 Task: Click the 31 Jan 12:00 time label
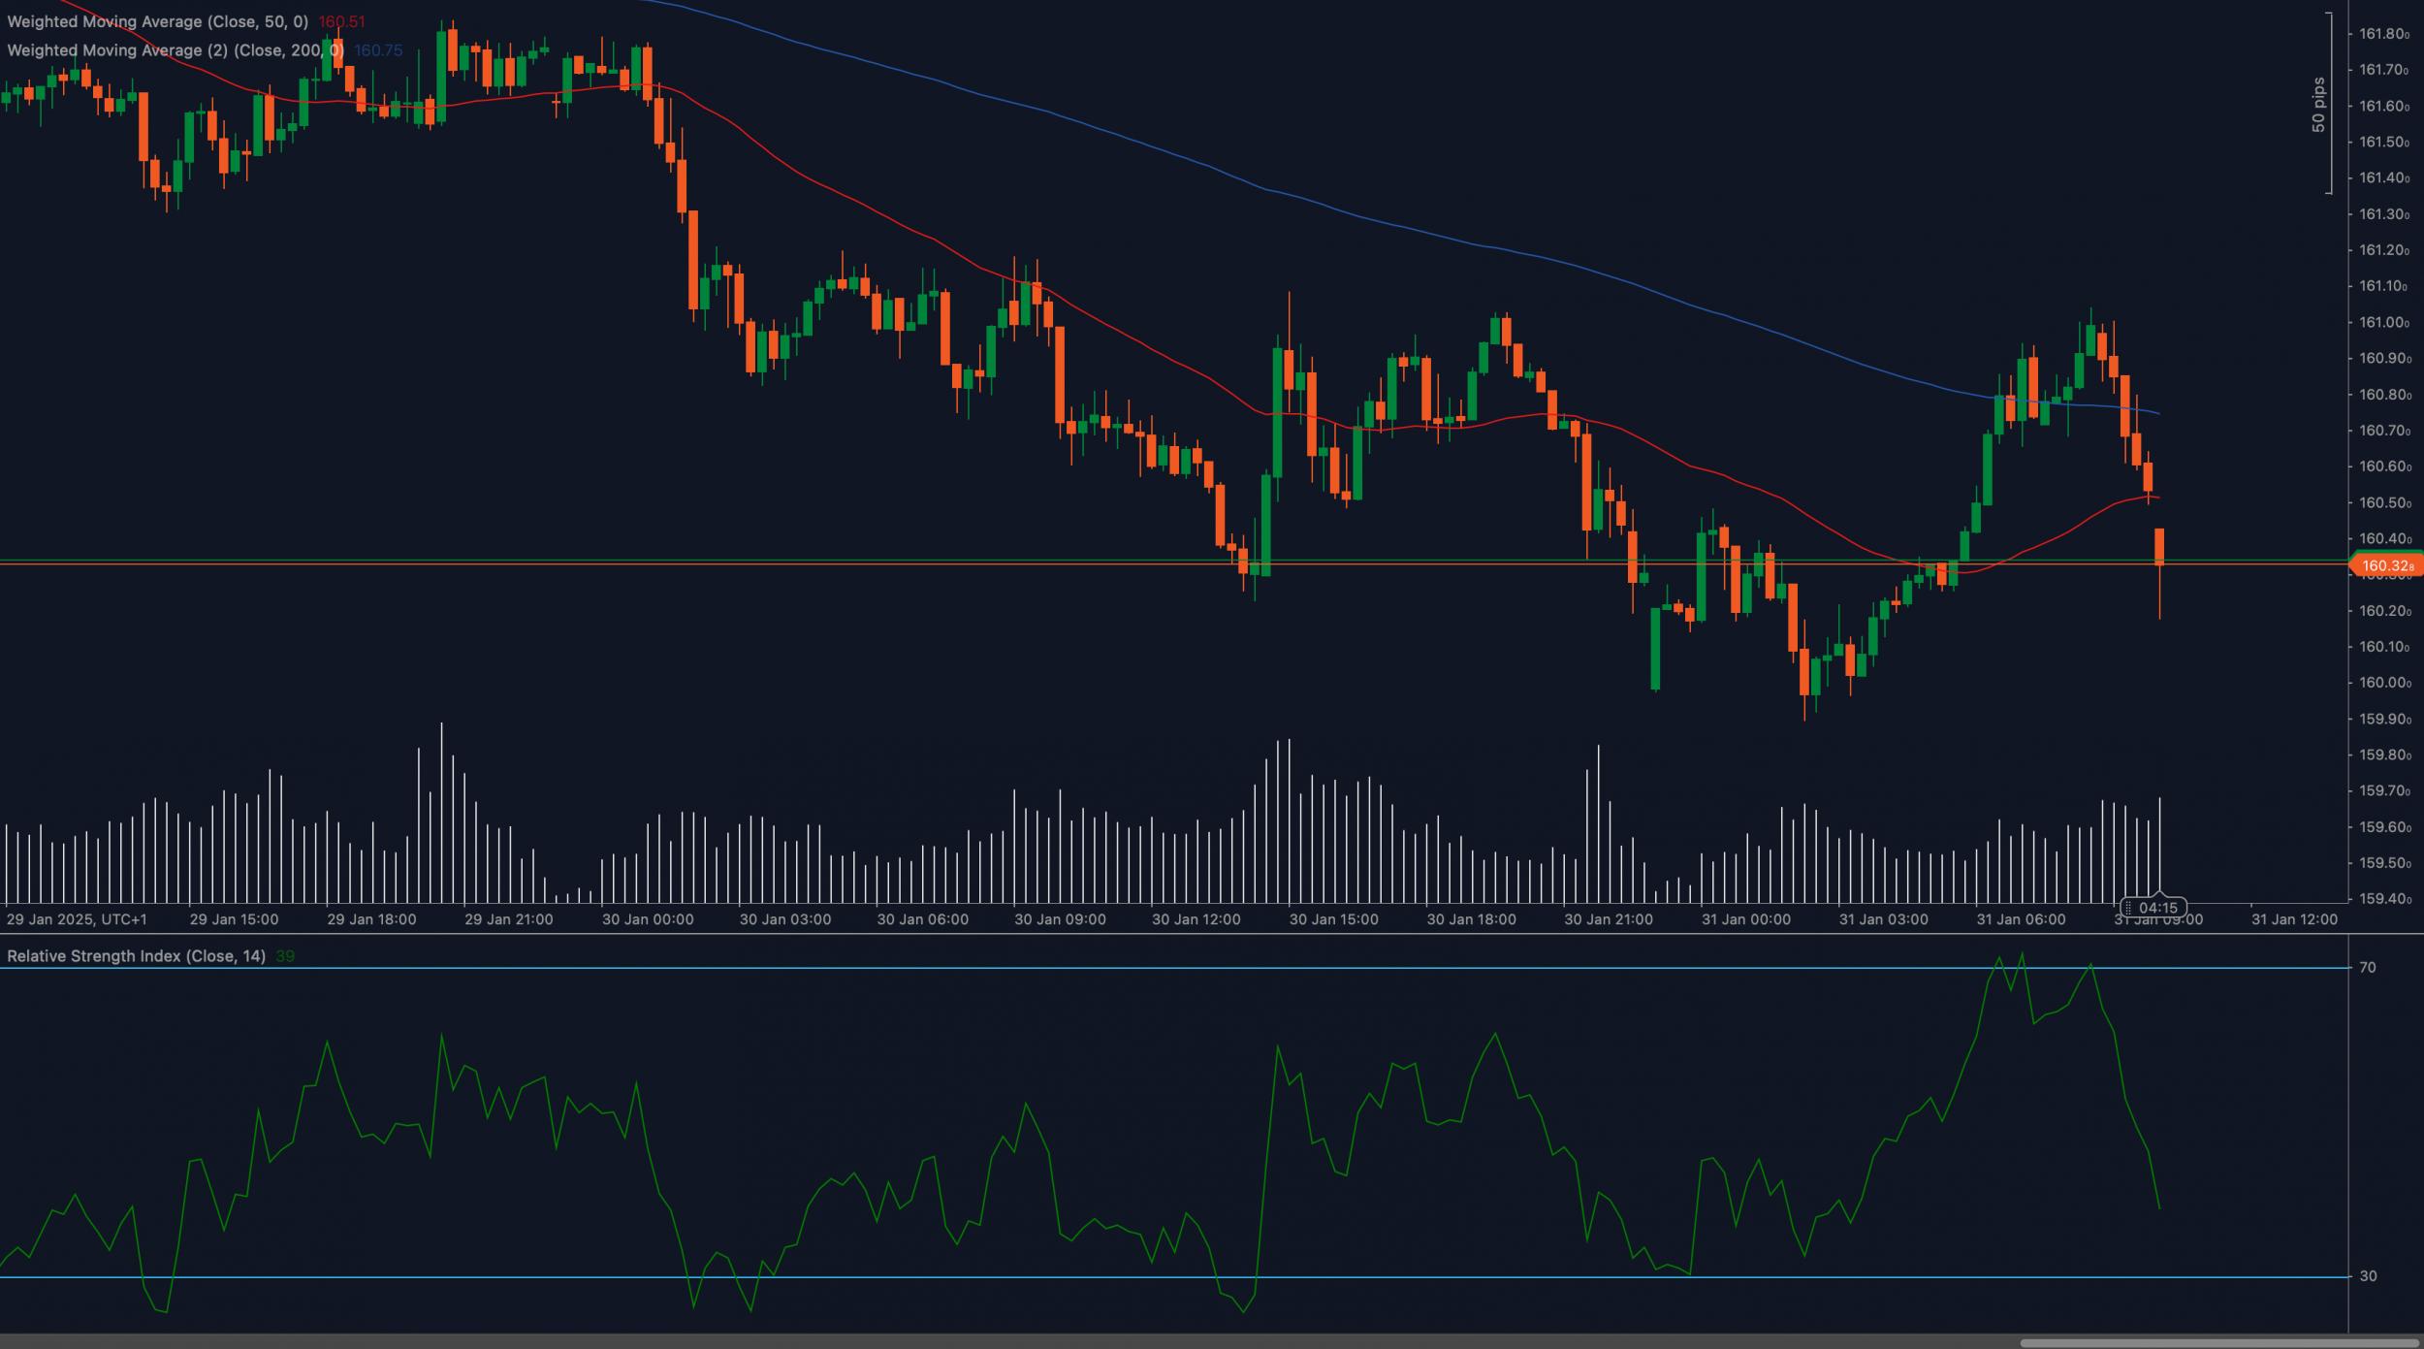pyautogui.click(x=2293, y=919)
